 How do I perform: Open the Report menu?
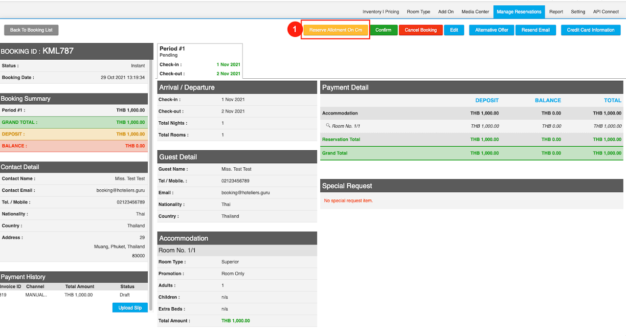(556, 12)
